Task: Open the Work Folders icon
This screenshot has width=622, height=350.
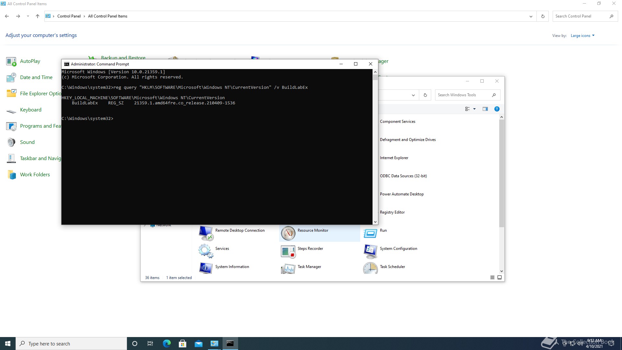Action: [x=11, y=175]
